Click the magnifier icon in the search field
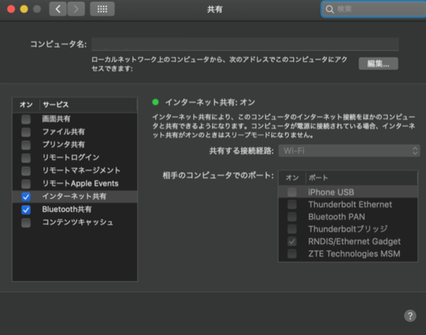Screen dimensions: 426x335 [x=330, y=9]
